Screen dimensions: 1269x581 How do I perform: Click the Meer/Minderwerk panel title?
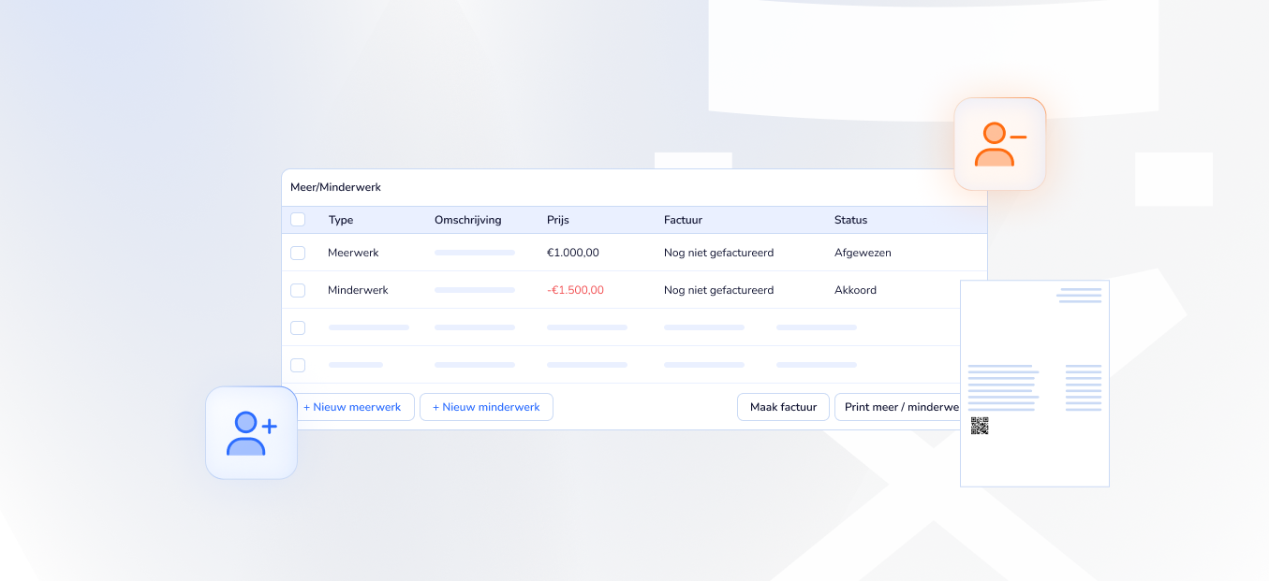tap(335, 187)
